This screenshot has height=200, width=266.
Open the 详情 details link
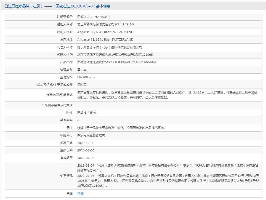pyautogui.click(x=80, y=194)
